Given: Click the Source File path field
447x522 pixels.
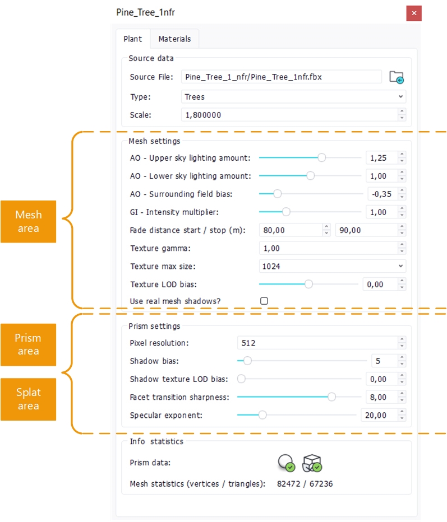Looking at the screenshot, I should click(282, 77).
